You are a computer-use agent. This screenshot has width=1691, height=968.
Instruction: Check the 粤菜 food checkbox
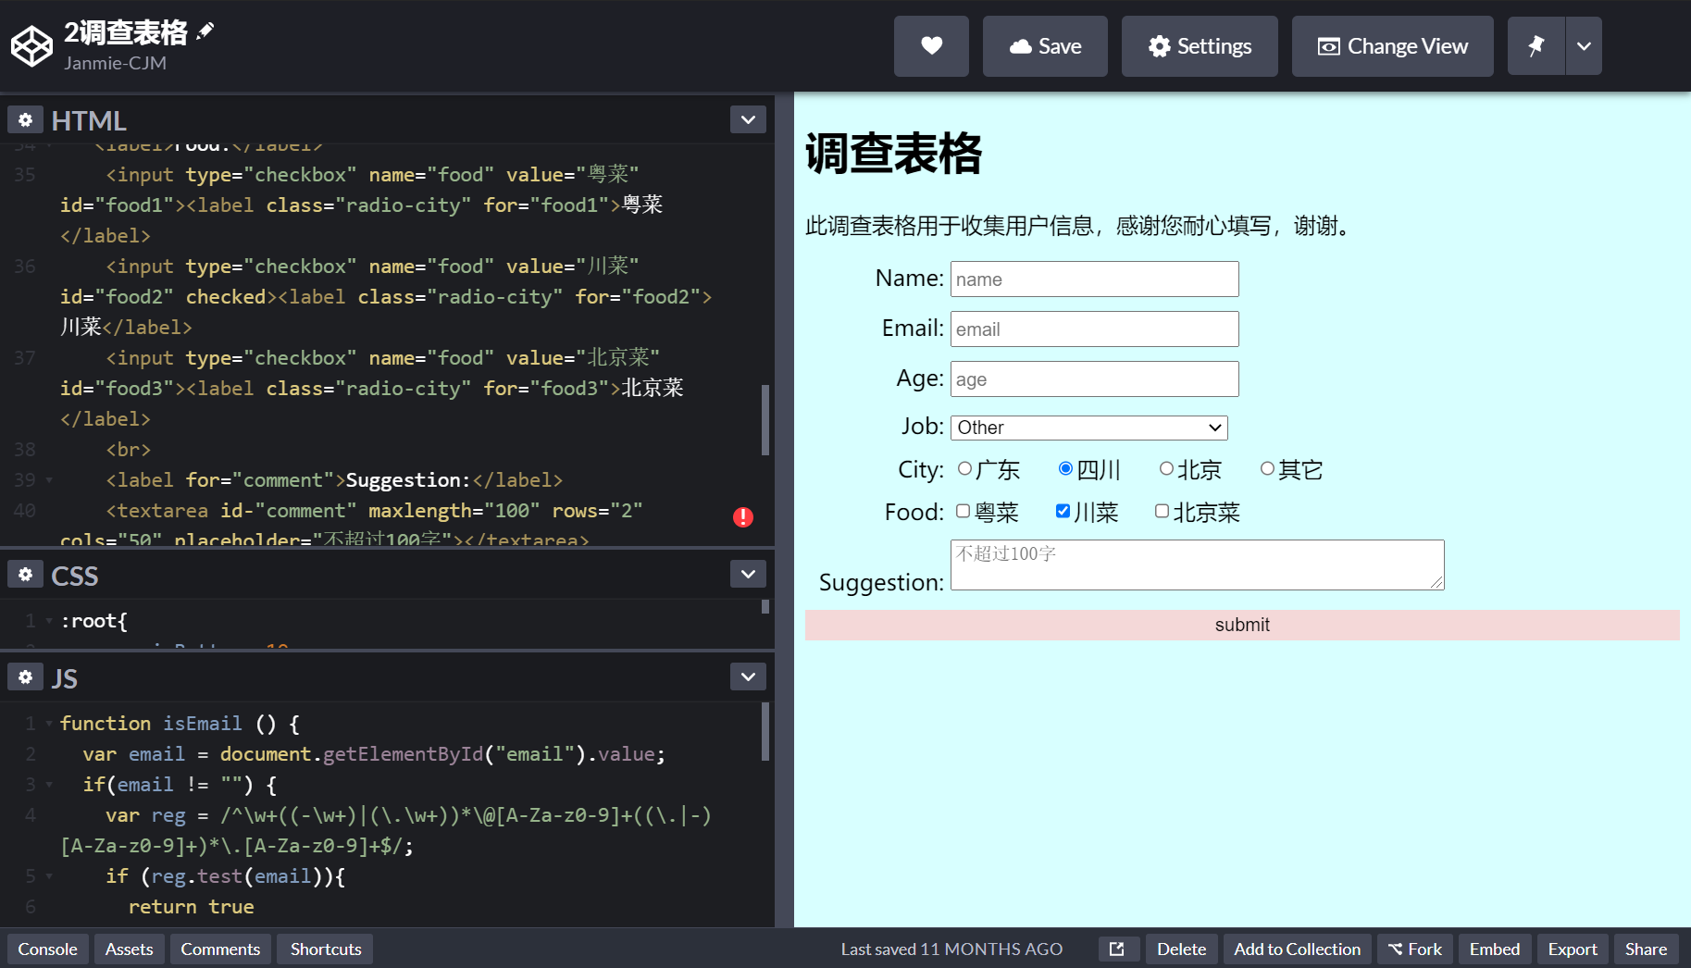click(963, 511)
